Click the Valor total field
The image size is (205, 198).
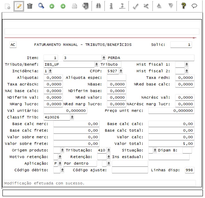(x=171, y=144)
